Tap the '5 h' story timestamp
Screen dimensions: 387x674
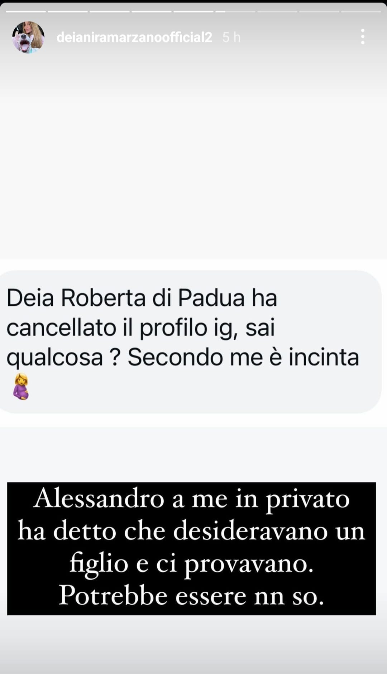[x=231, y=37]
